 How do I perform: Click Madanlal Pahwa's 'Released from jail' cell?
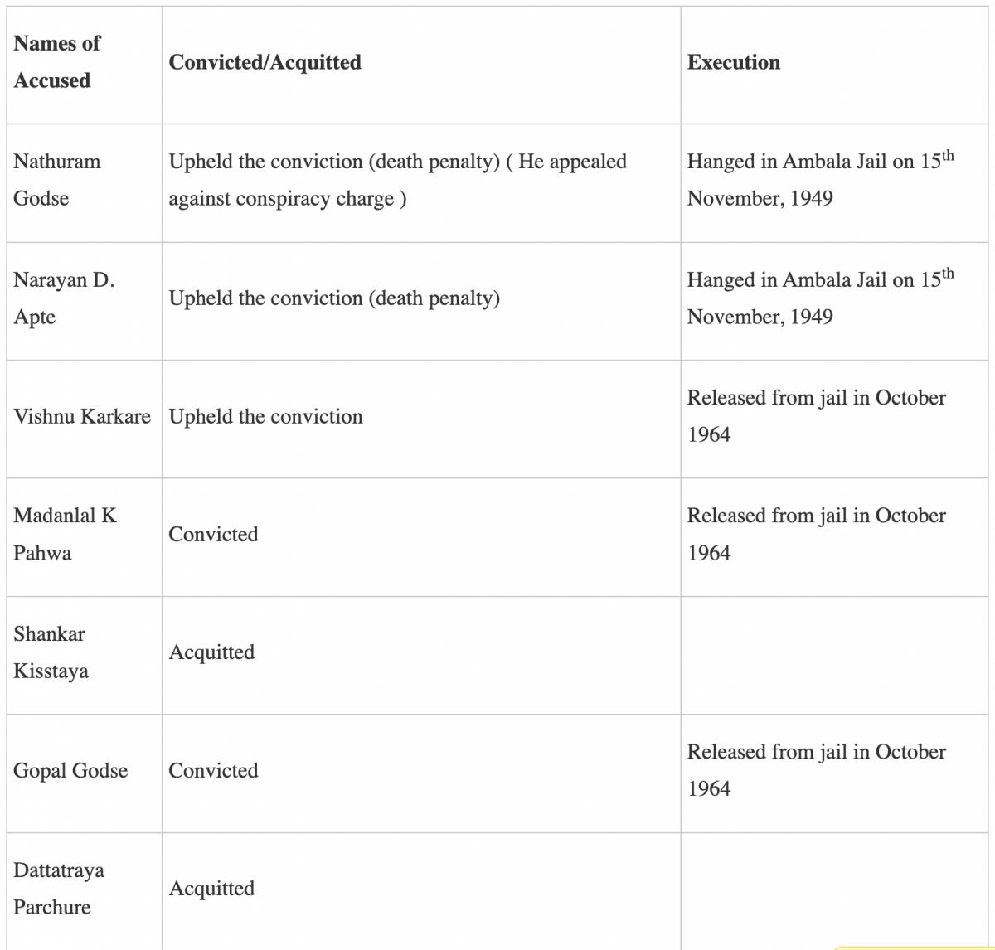pyautogui.click(x=816, y=535)
